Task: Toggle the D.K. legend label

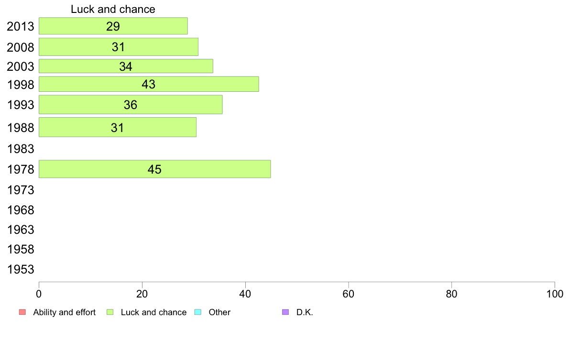Action: 305,312
